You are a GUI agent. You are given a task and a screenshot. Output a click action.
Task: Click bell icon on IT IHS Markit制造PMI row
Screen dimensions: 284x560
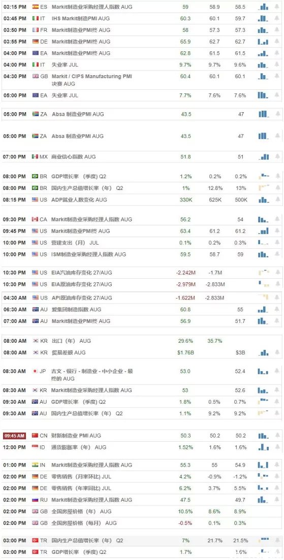277,18
